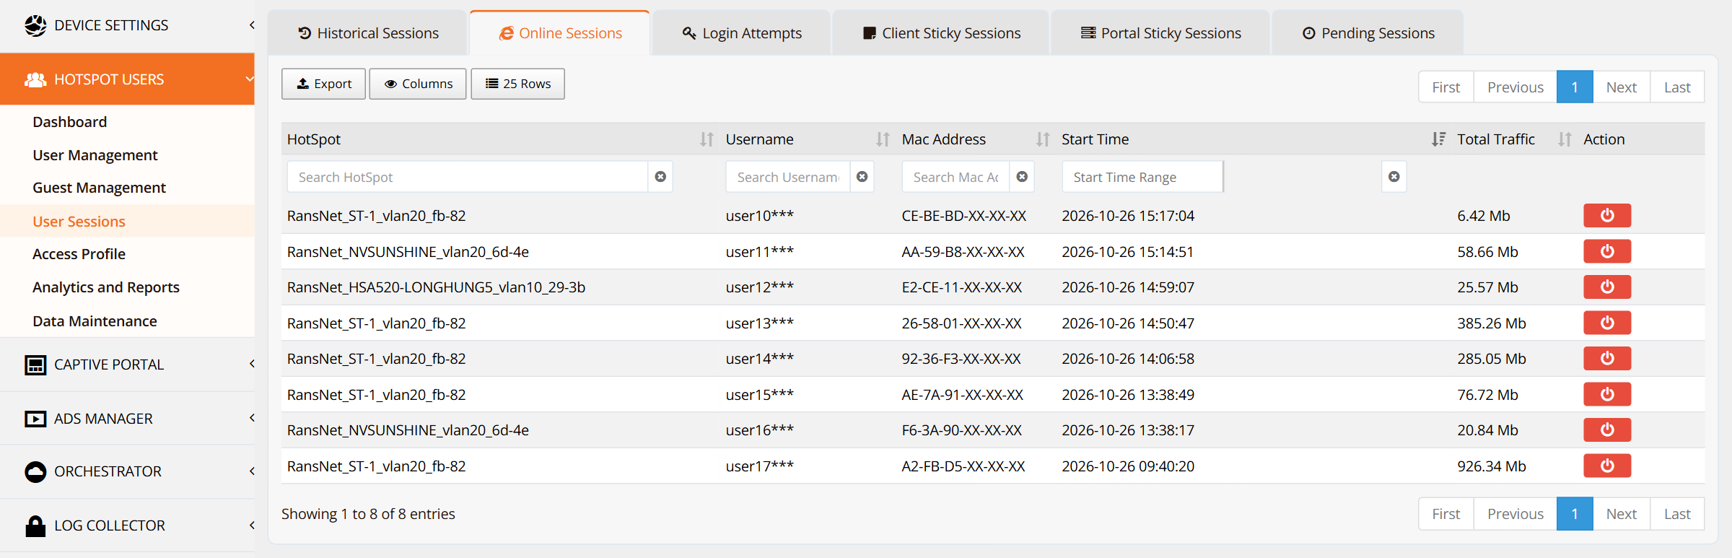
Task: Sort table by Start Time column
Action: click(x=1438, y=139)
